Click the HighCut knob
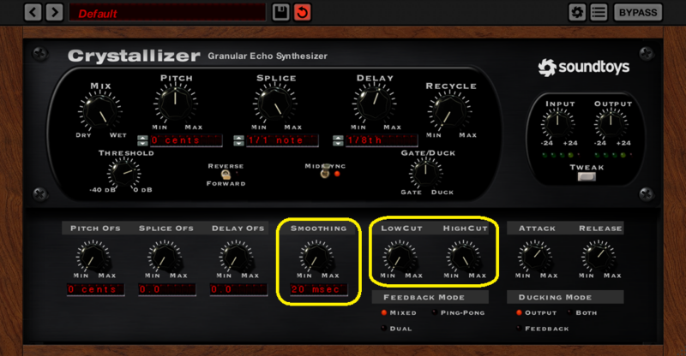686x356 pixels. (464, 257)
